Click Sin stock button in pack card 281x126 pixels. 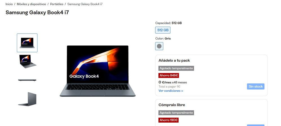256,86
